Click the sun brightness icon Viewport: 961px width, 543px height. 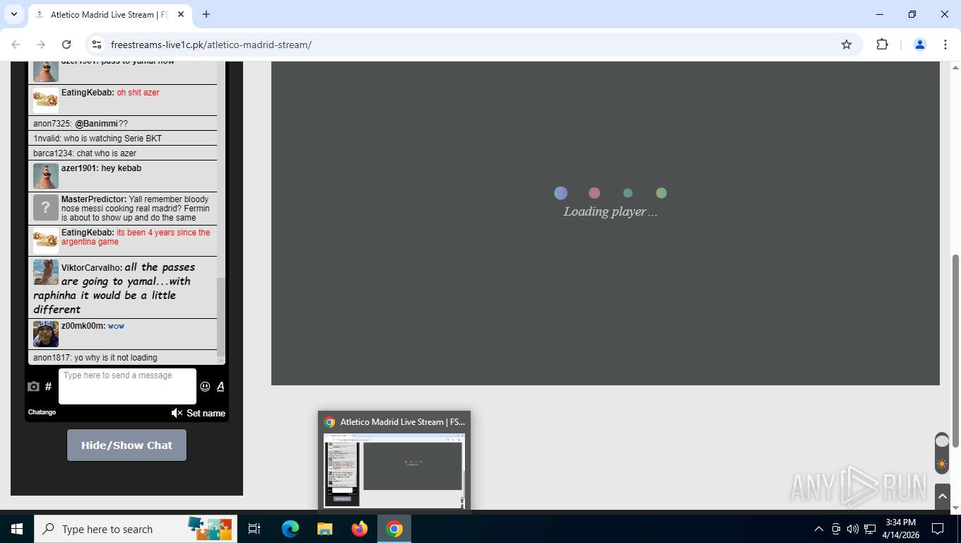[942, 465]
